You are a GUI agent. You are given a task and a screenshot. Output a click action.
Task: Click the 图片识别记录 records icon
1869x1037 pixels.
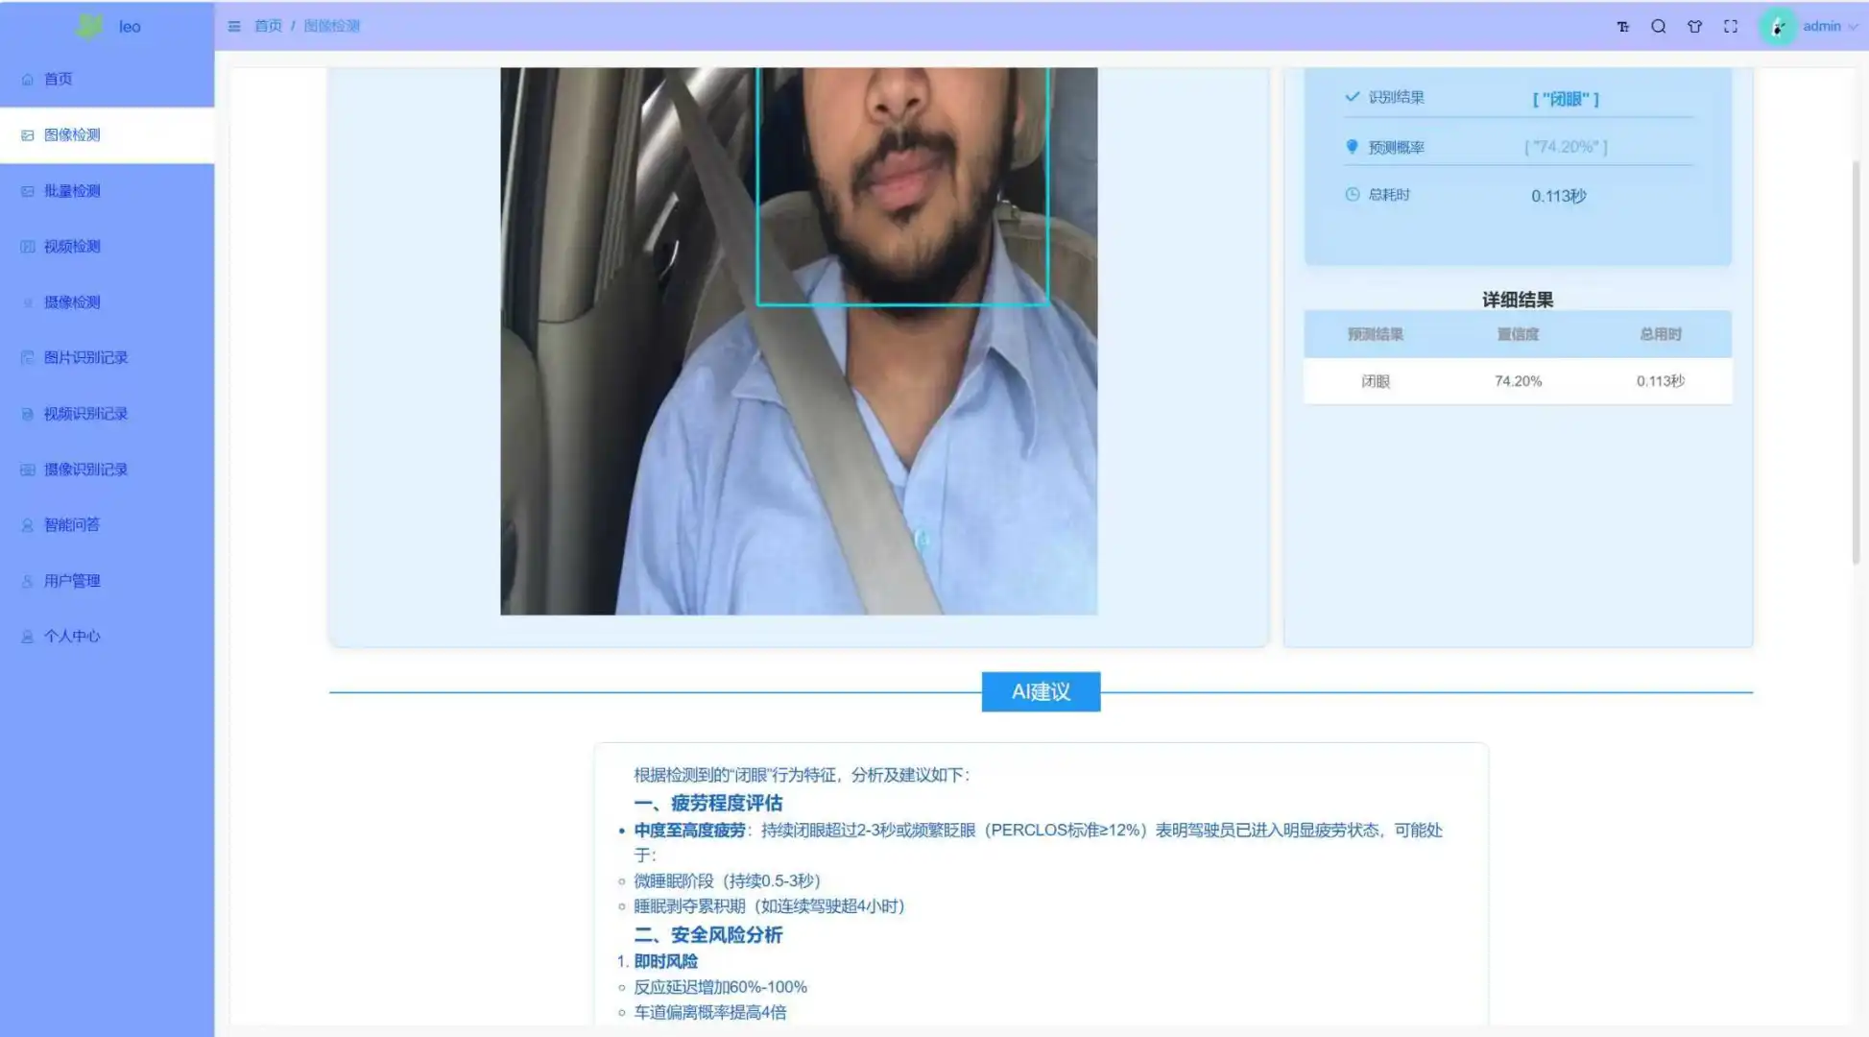27,357
